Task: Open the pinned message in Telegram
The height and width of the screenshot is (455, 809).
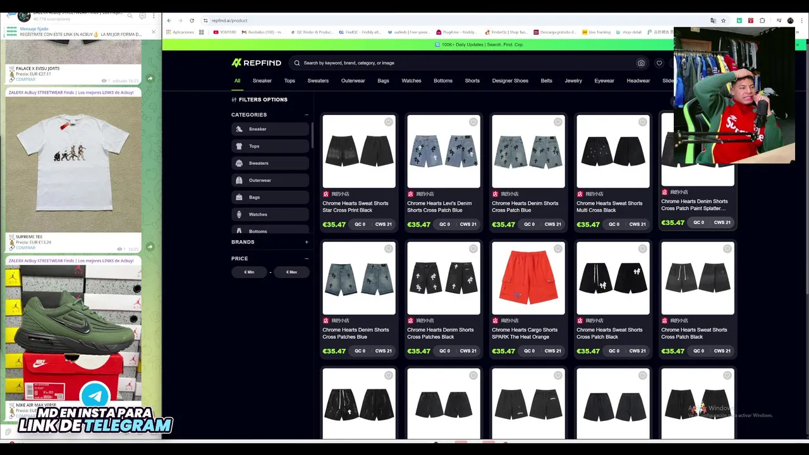Action: pyautogui.click(x=76, y=32)
